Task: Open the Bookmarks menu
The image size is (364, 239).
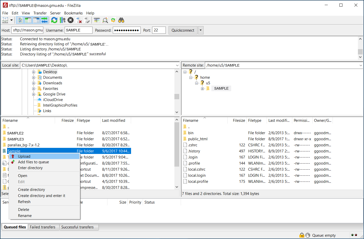Action: tap(73, 13)
